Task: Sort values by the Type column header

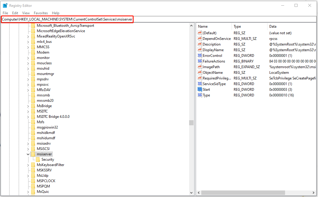Action: pyautogui.click(x=249, y=26)
